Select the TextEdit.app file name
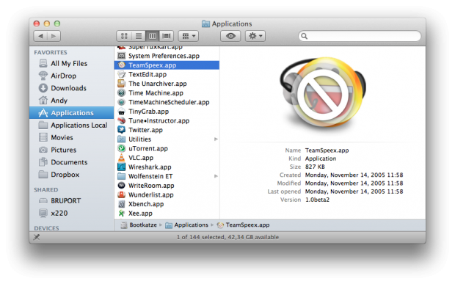This screenshot has height=284, width=455. 148,75
